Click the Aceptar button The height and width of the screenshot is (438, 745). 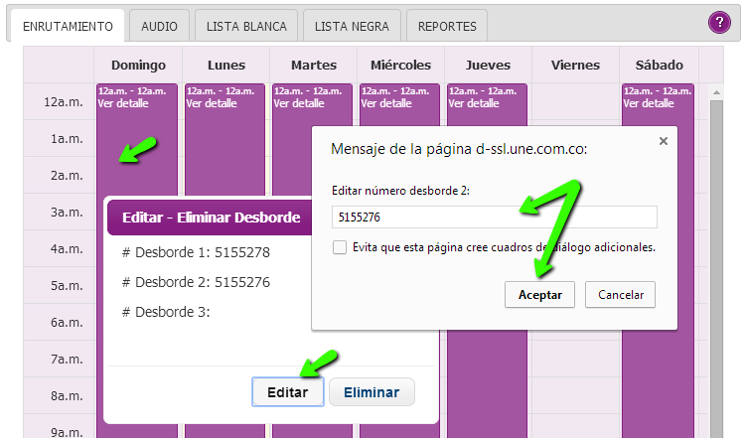point(539,295)
